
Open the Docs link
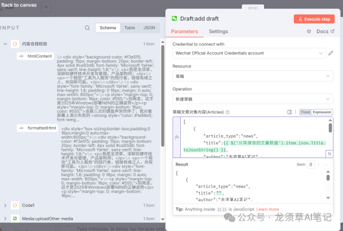(x=325, y=31)
